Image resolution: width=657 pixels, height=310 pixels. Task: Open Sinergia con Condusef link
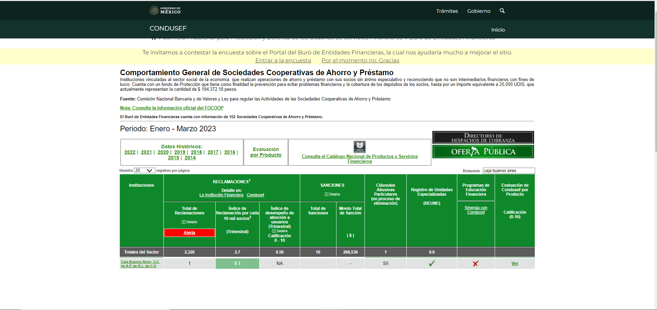click(476, 210)
